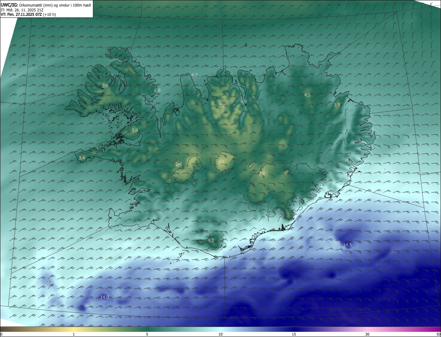Click the 2.5 precipitation value label
This screenshot has height=337, width=441.
tap(179, 165)
